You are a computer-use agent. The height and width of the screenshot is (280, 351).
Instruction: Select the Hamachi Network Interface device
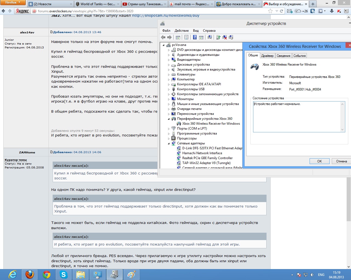[x=202, y=153]
